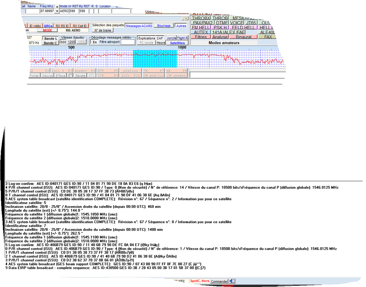Click the RX RS ID button
Viewport: 366px width, 287px height.
click(x=62, y=26)
